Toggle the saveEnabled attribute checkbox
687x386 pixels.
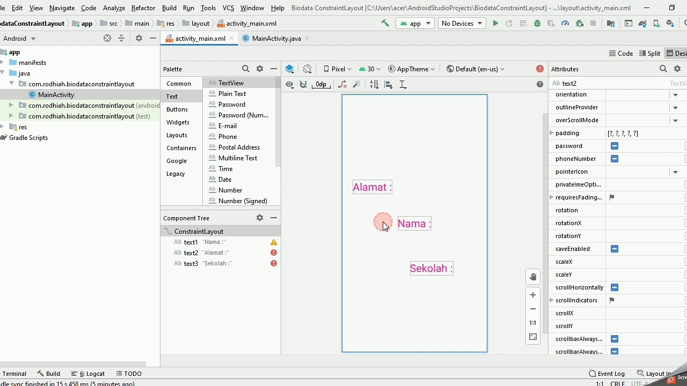pyautogui.click(x=615, y=249)
